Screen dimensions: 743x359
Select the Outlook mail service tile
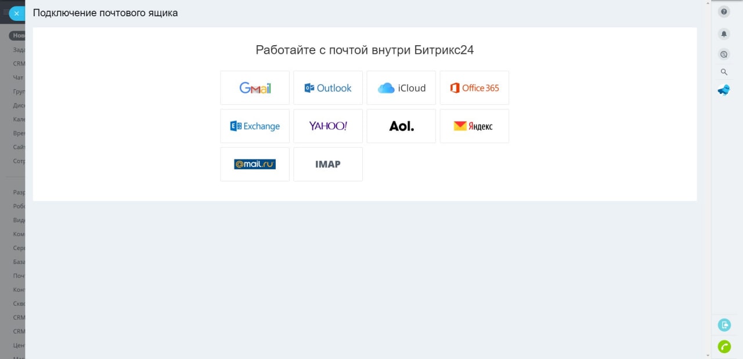point(328,88)
